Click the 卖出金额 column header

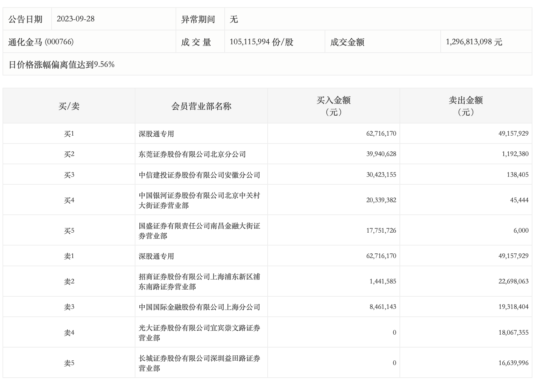465,106
